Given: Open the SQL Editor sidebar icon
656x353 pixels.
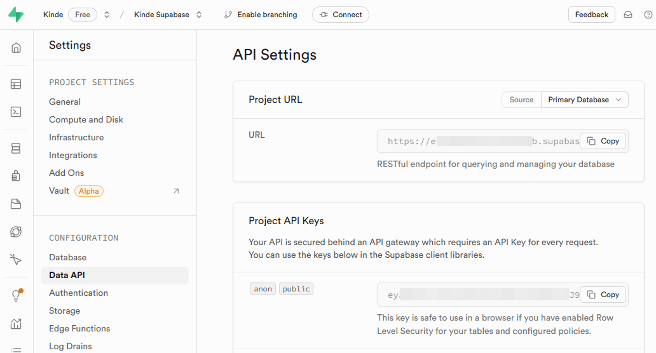Looking at the screenshot, I should click(16, 112).
